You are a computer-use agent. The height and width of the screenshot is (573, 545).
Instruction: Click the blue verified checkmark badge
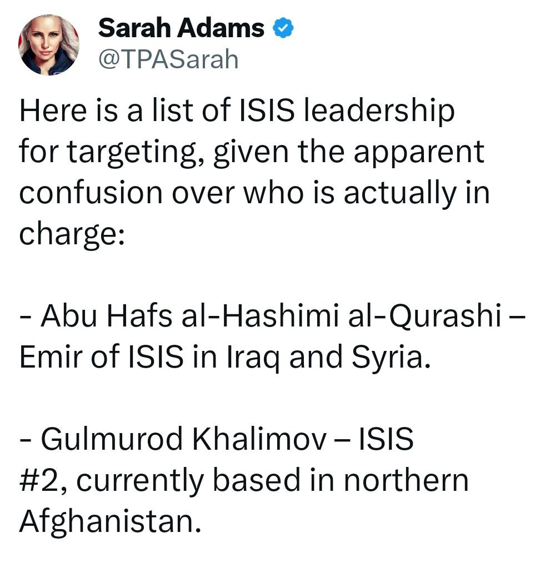(283, 28)
